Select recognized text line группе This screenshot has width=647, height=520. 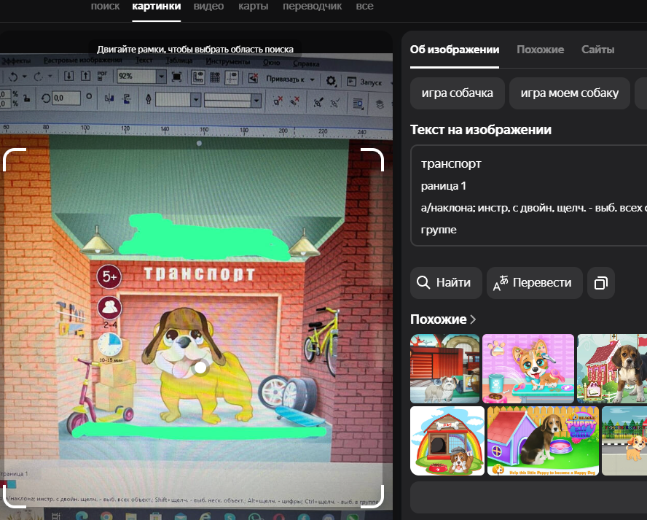point(439,230)
